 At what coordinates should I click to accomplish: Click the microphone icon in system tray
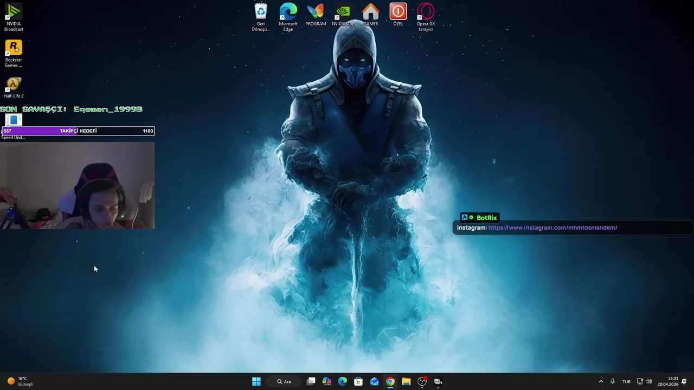point(613,381)
